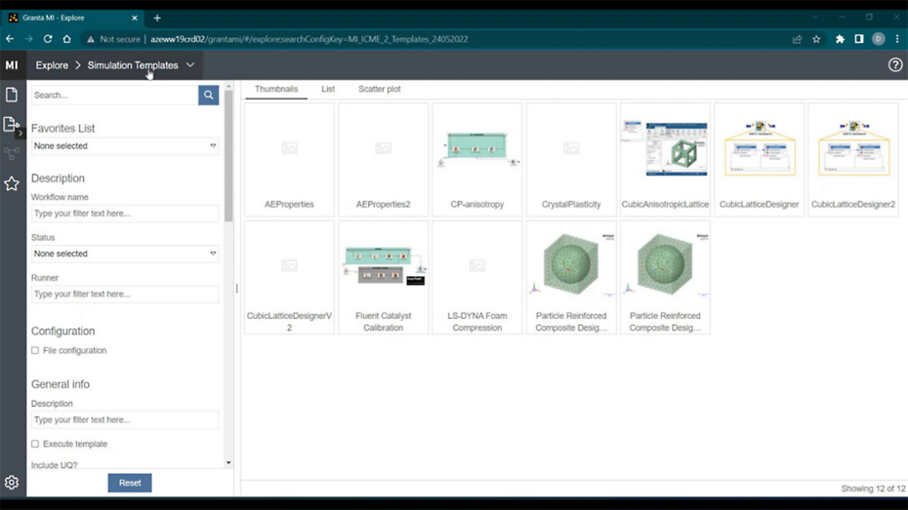Expand the sidebar with small arrow toggle
The image size is (908, 510).
[21, 134]
